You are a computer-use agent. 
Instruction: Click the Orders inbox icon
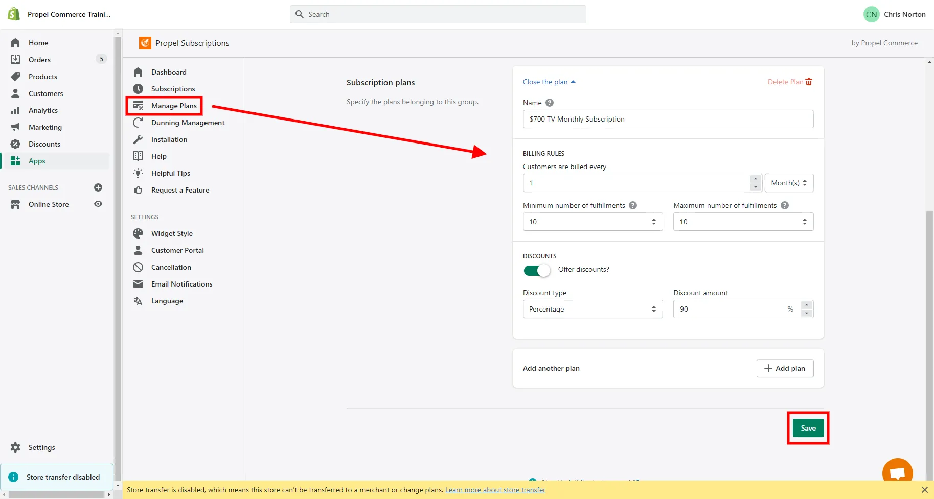15,60
